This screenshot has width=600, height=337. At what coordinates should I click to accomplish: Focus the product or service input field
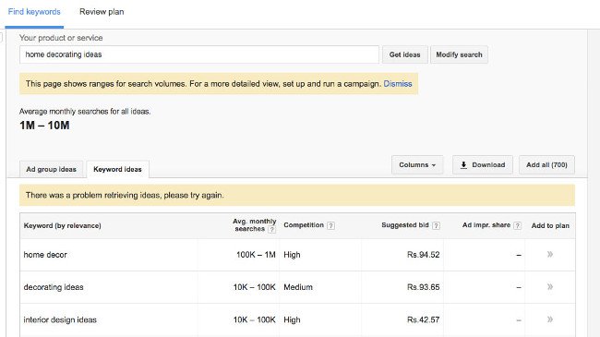click(199, 54)
